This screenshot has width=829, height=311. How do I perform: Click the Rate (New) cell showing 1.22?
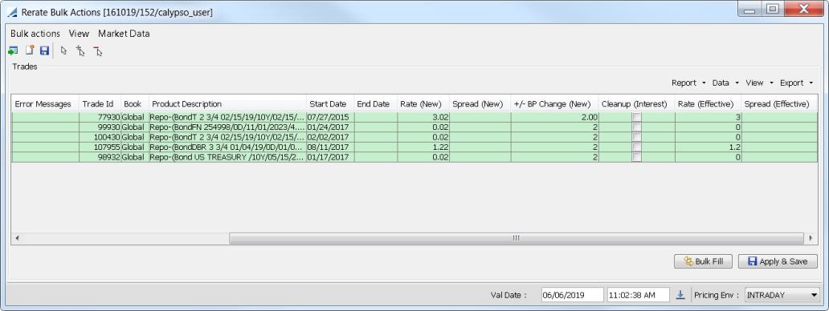tap(423, 147)
